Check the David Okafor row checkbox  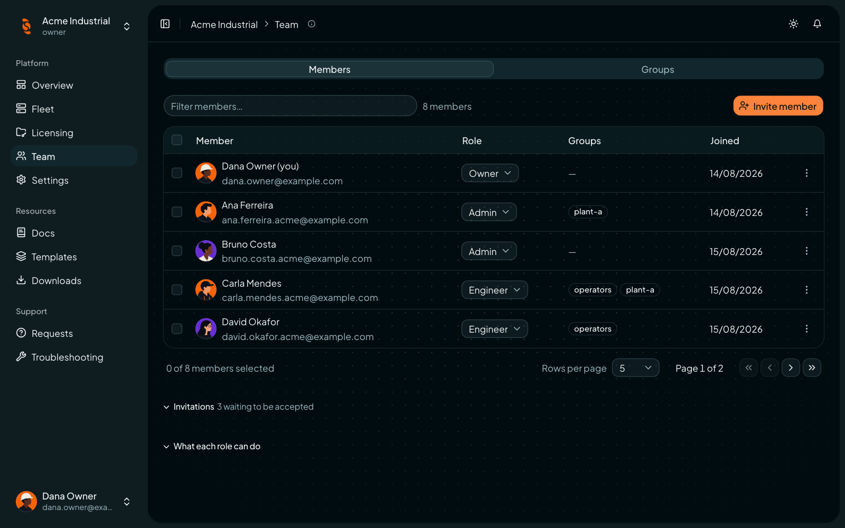pos(177,328)
